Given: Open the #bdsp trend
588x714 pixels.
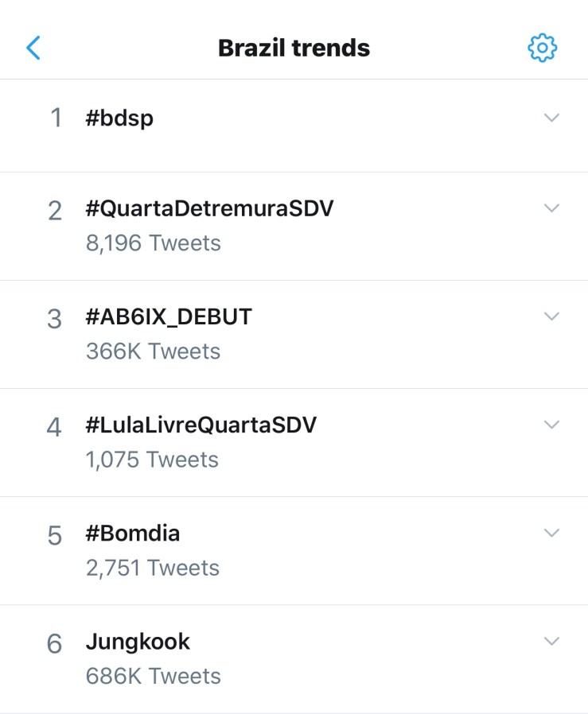Looking at the screenshot, I should (119, 118).
